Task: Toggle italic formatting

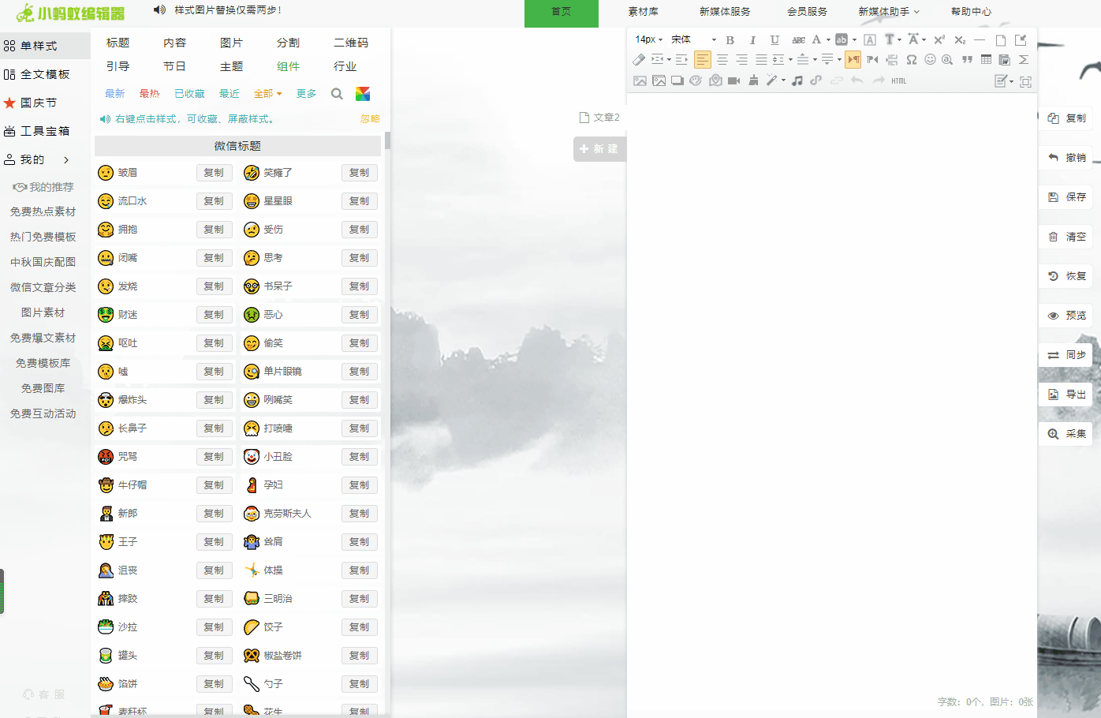Action: point(752,39)
